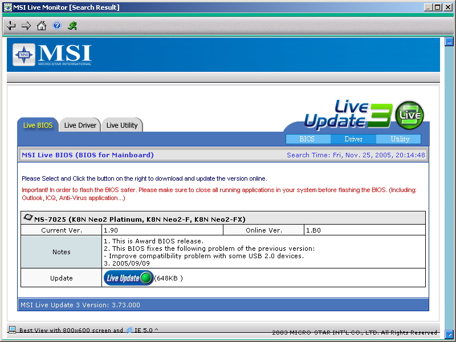This screenshot has height=342, width=456.
Task: Switch to the Live Driver tab
Action: coord(80,125)
